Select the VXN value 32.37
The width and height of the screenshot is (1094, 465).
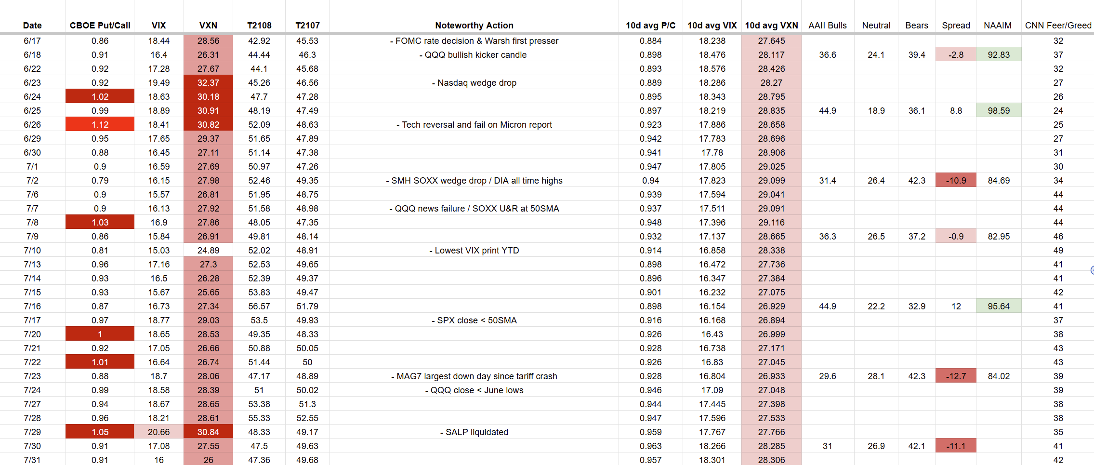208,83
